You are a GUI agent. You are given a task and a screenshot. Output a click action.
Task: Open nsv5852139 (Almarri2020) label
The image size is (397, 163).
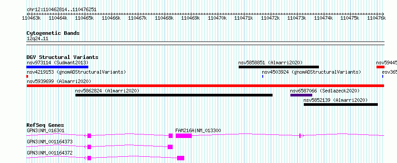click(335, 100)
